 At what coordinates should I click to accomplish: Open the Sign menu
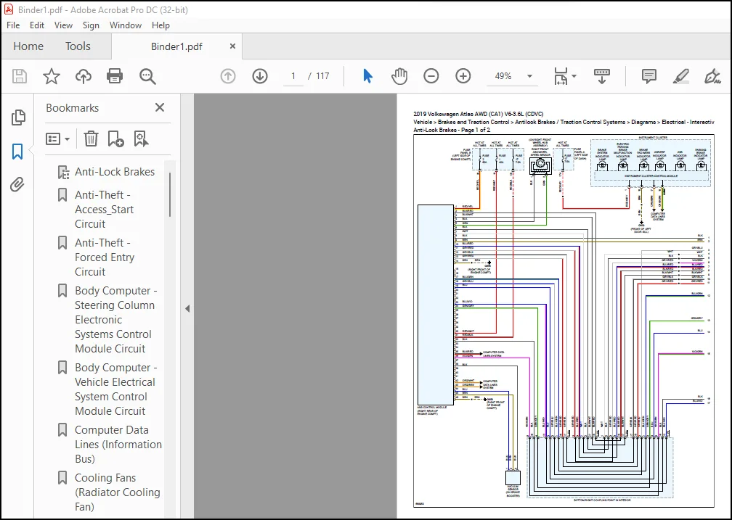[x=91, y=25]
